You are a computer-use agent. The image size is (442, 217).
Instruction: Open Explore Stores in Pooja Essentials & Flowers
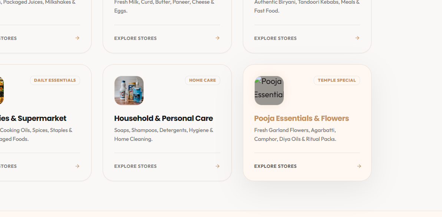[x=276, y=166]
